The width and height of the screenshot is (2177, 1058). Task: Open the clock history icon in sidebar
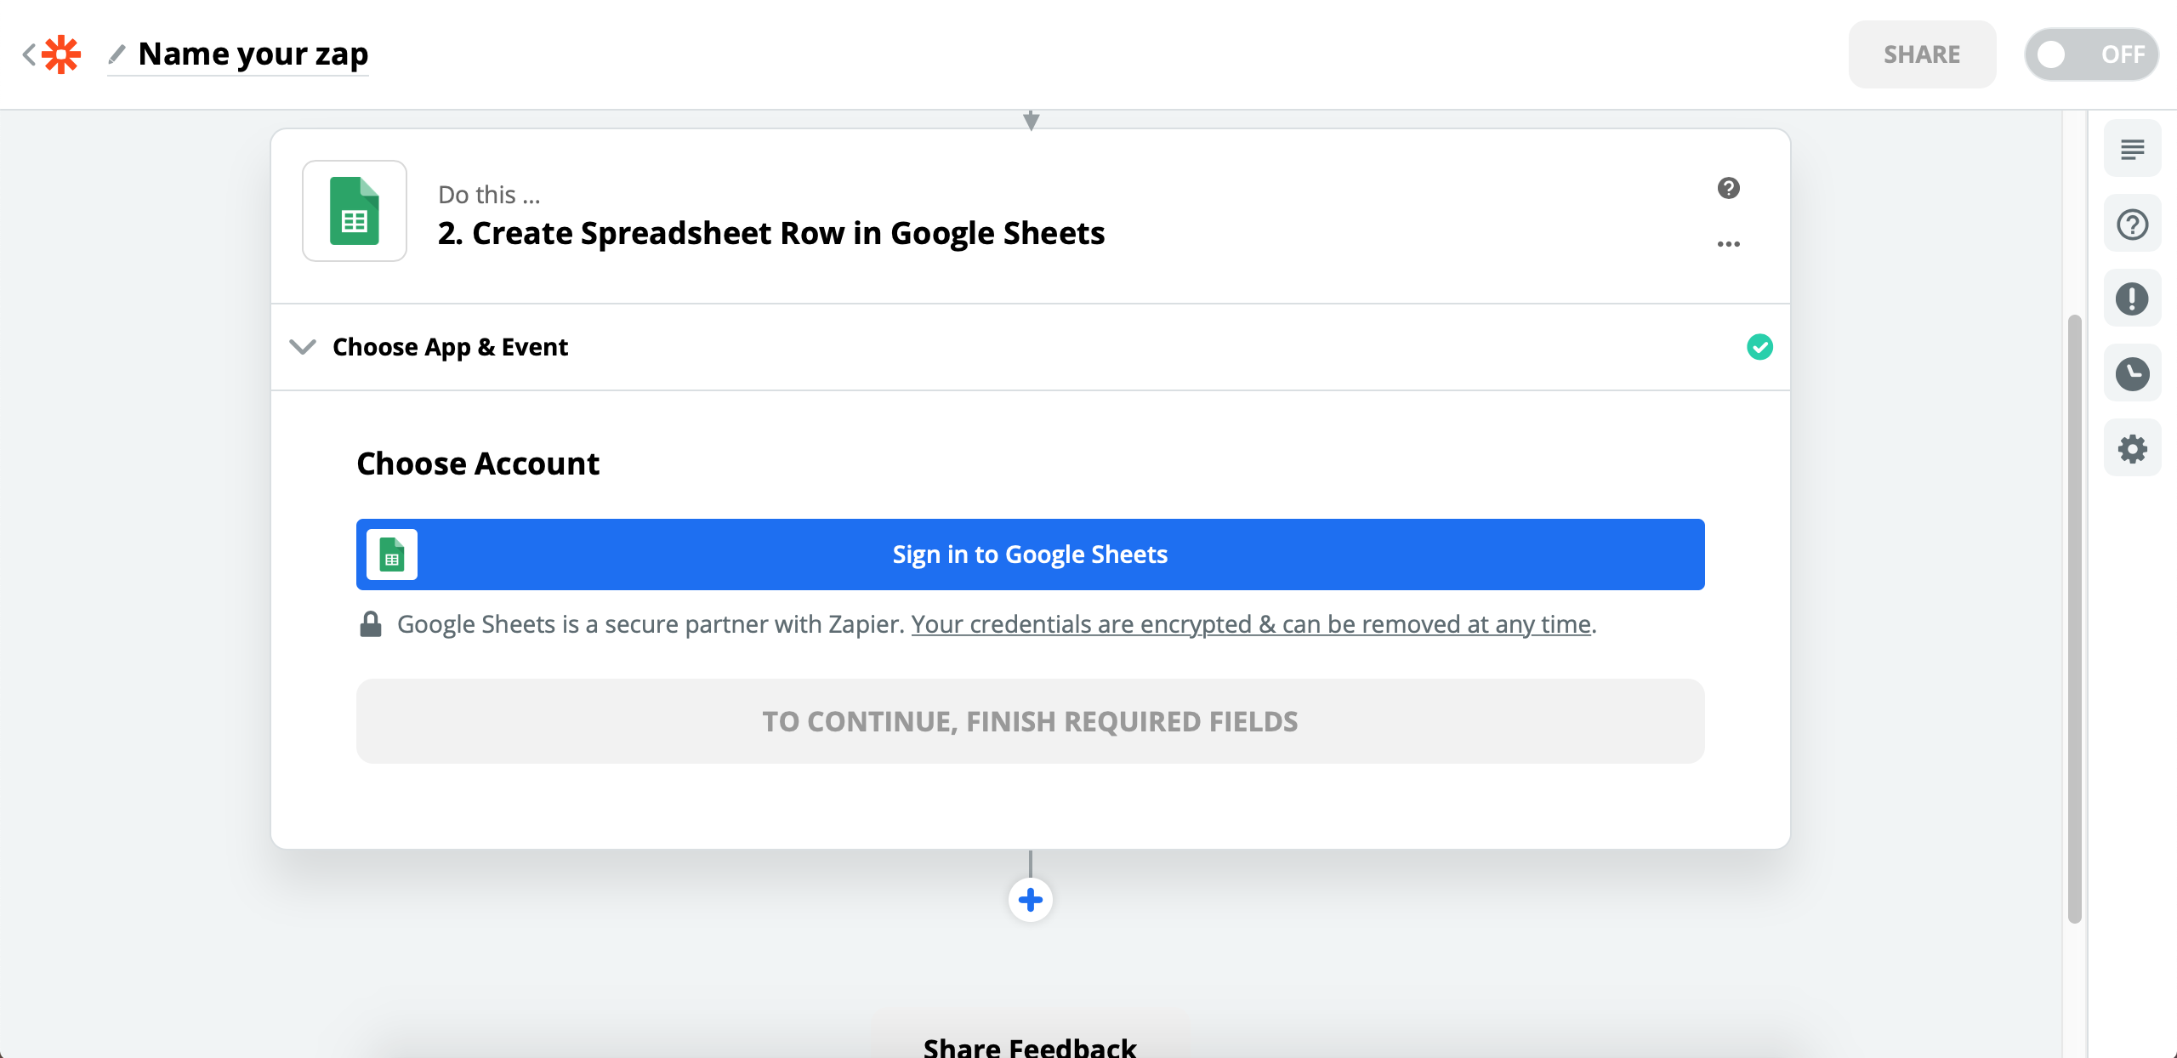click(x=2132, y=374)
